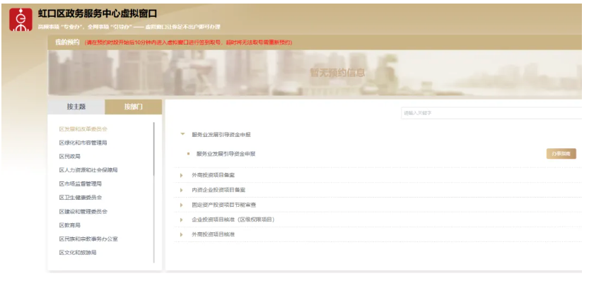The width and height of the screenshot is (589, 283).
Task: Click the 外商投资项目核准 row text
Action: (214, 234)
